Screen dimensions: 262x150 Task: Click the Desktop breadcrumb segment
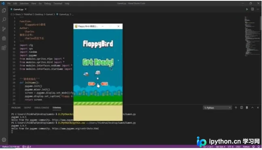(x=39, y=15)
